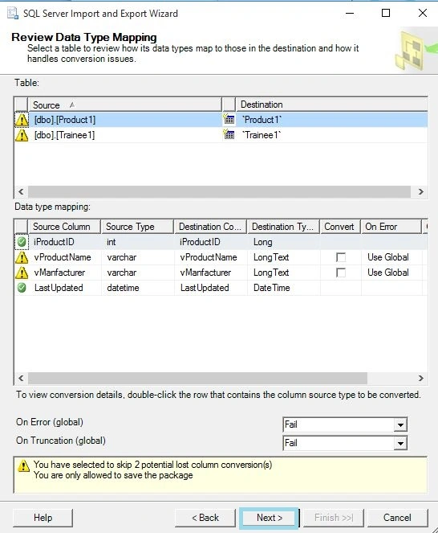The height and width of the screenshot is (533, 438).
Task: Click the DateTime destination type cell
Action: point(283,288)
